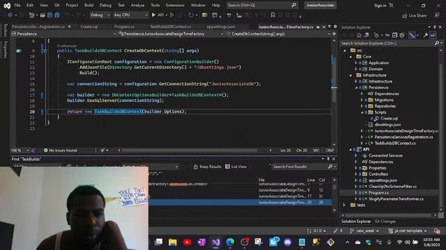Open the Debug configuration dropdown
Viewport: 446px width, 250px height.
(x=100, y=15)
